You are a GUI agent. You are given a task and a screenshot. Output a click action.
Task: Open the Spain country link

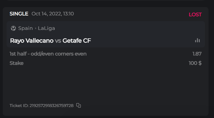25,28
